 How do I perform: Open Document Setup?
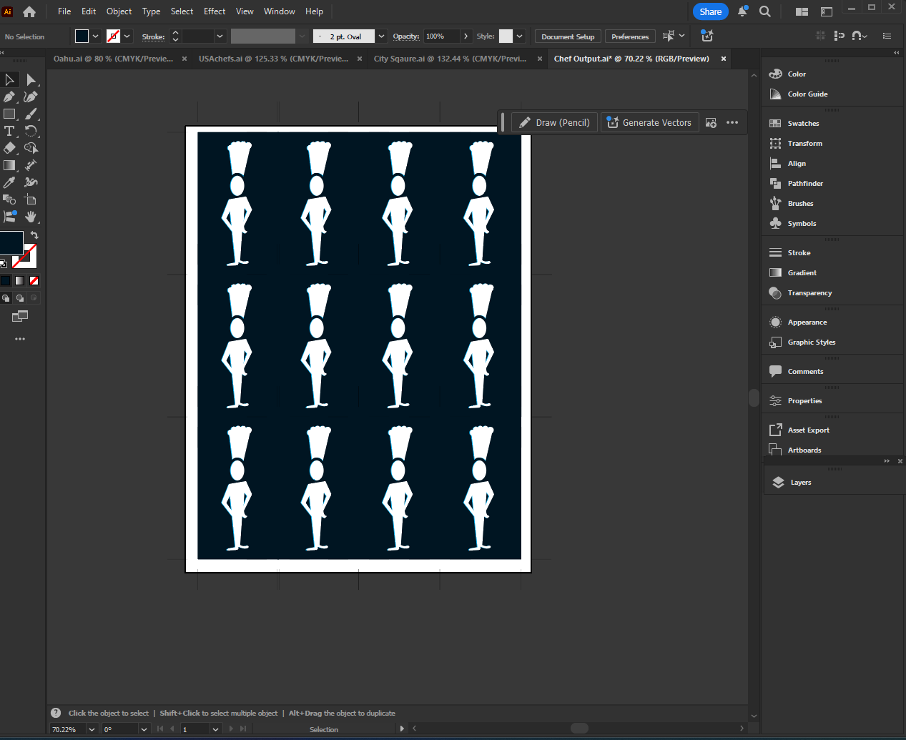click(567, 36)
